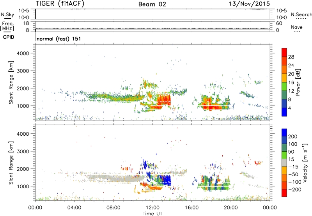The width and height of the screenshot is (312, 216).
Task: Click the power panel 'Slant Range [km]' label
Action: pyautogui.click(x=11, y=82)
